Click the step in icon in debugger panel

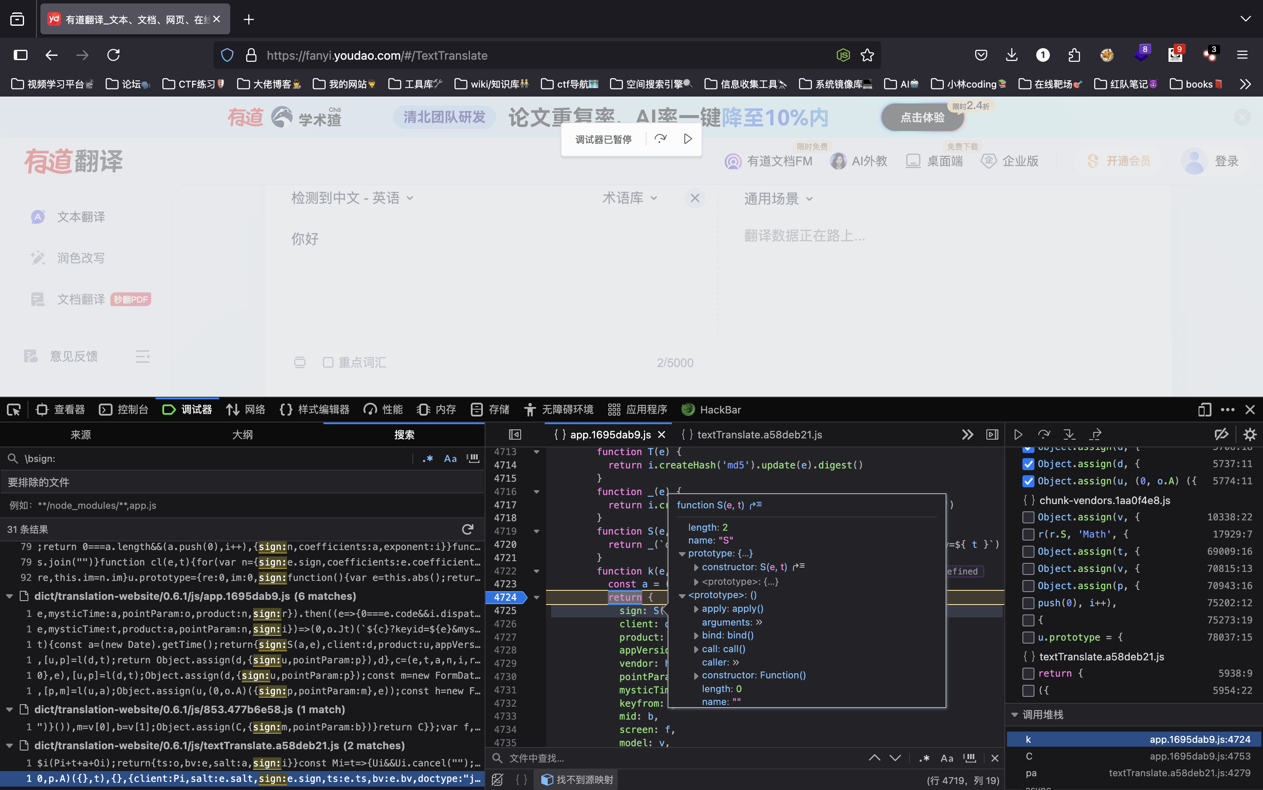[1069, 434]
